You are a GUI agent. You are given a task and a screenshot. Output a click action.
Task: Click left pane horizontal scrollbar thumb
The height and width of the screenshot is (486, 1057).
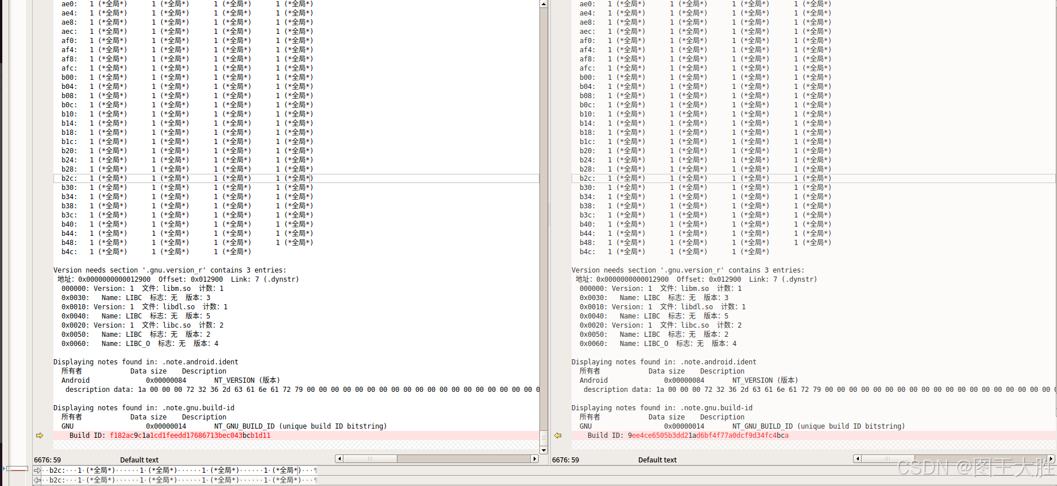click(371, 459)
